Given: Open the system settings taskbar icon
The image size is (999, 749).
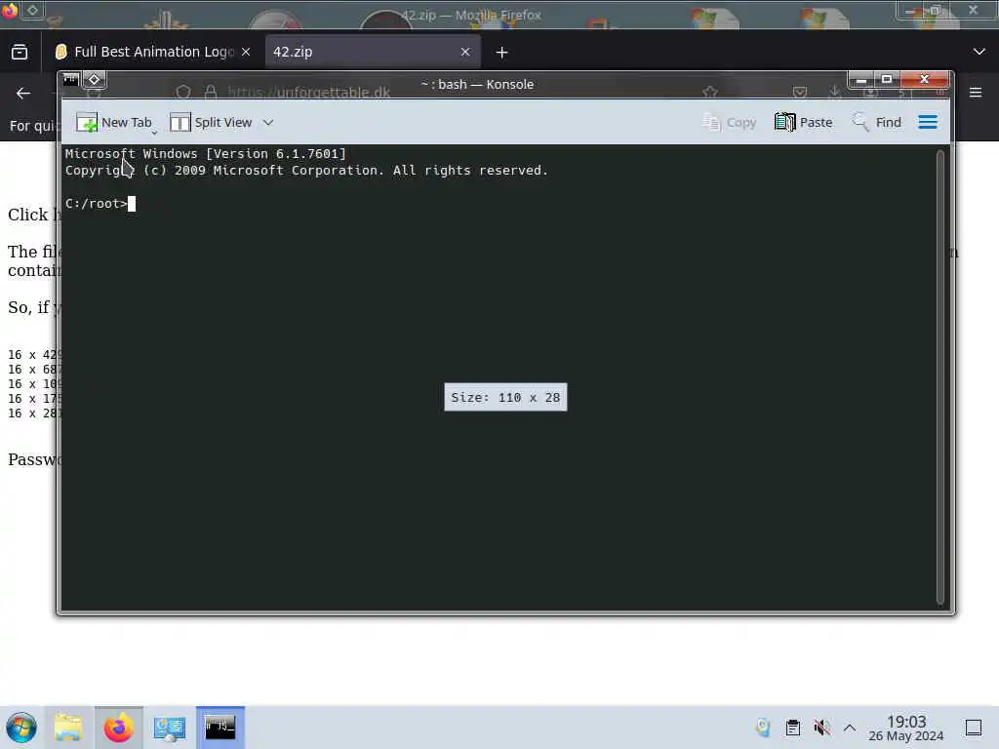Looking at the screenshot, I should [170, 728].
